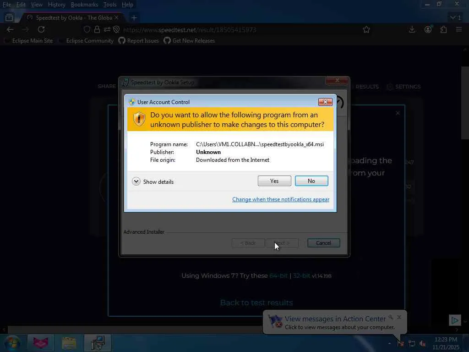Open the History menu in browser
This screenshot has height=352, width=469.
(x=56, y=5)
